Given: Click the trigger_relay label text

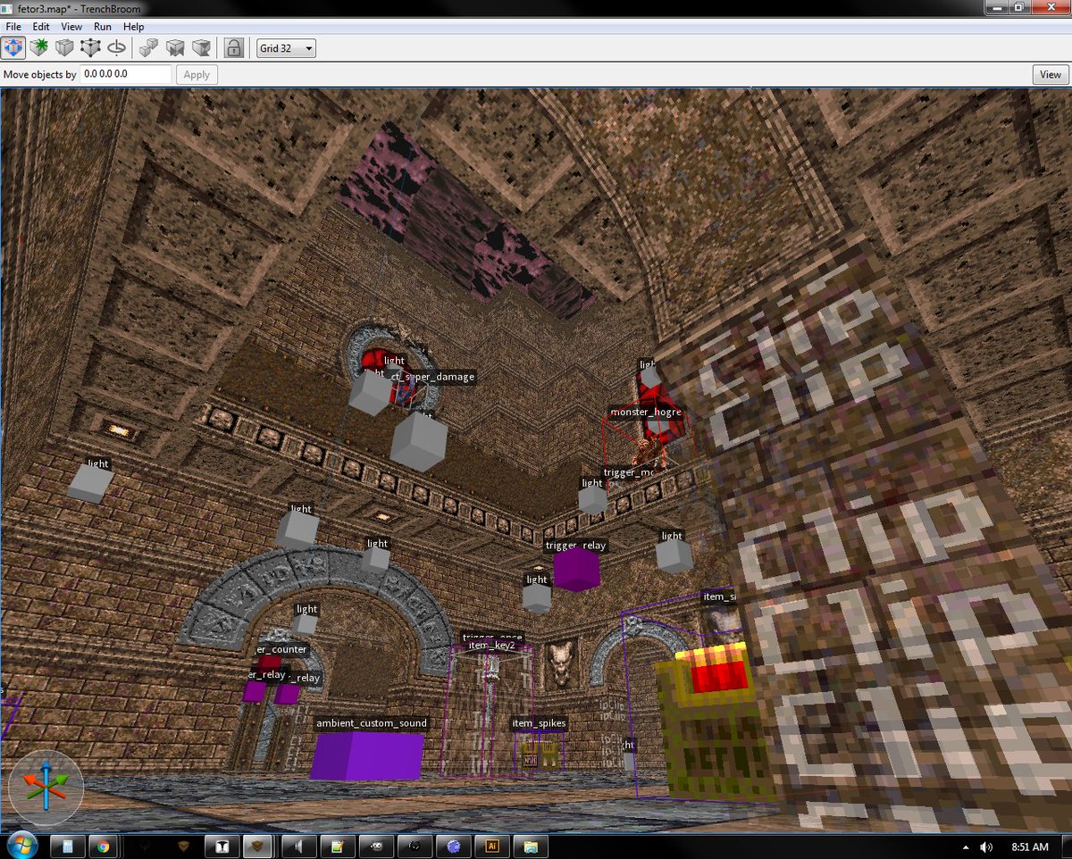Looking at the screenshot, I should pyautogui.click(x=575, y=546).
